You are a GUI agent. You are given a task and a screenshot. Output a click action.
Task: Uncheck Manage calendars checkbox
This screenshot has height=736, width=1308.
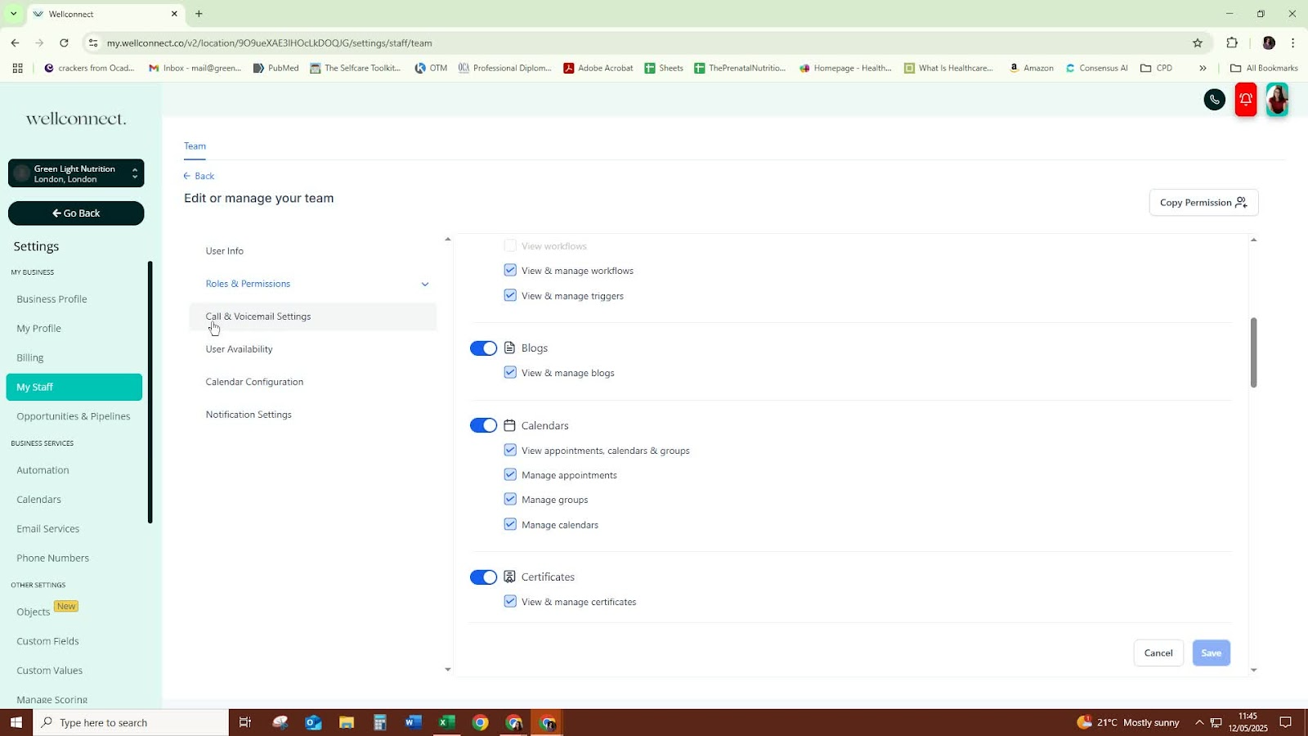510,524
